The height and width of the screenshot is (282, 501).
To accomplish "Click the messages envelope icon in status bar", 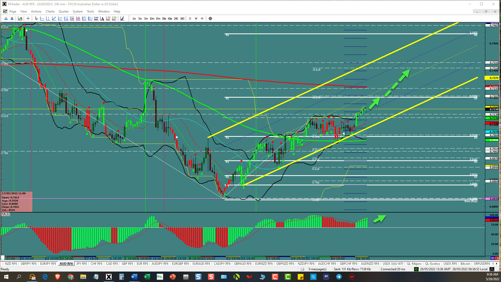I will coord(302,269).
